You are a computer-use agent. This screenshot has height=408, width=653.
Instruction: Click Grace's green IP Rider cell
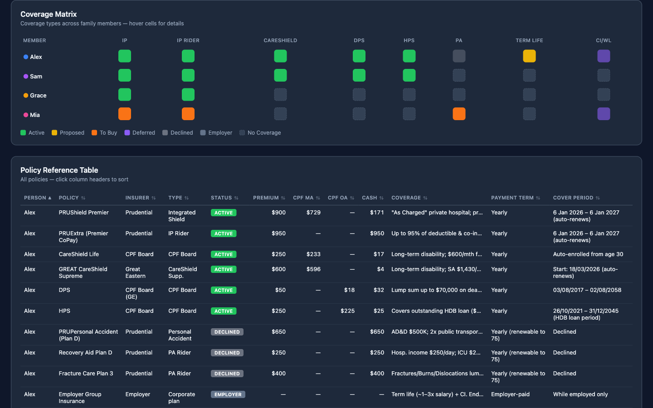[x=188, y=95]
